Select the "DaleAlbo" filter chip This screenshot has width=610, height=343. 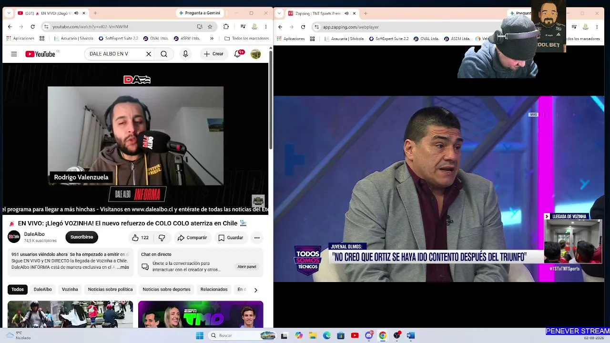[x=43, y=290]
